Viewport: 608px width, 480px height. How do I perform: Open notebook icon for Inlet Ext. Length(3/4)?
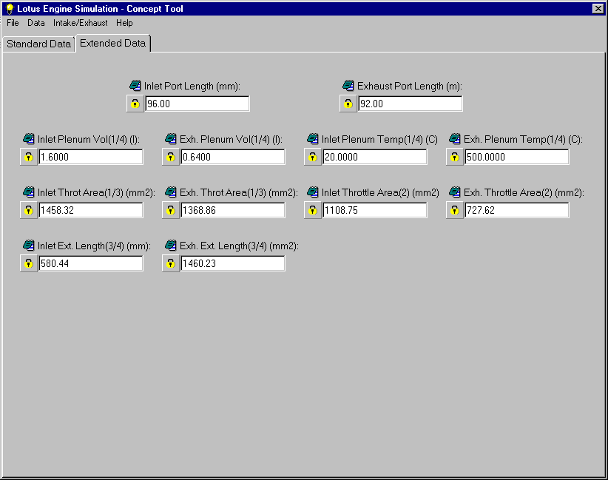pyautogui.click(x=29, y=245)
